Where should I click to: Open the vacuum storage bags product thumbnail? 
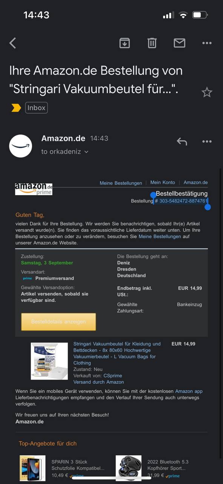tap(49, 361)
